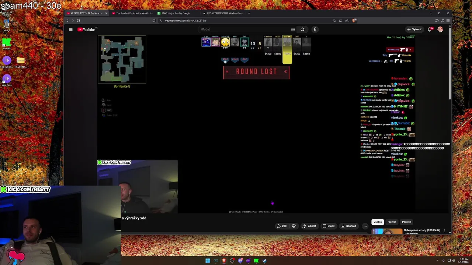Click the Zdieľať share button
Screen dimensions: 472x265
point(309,226)
